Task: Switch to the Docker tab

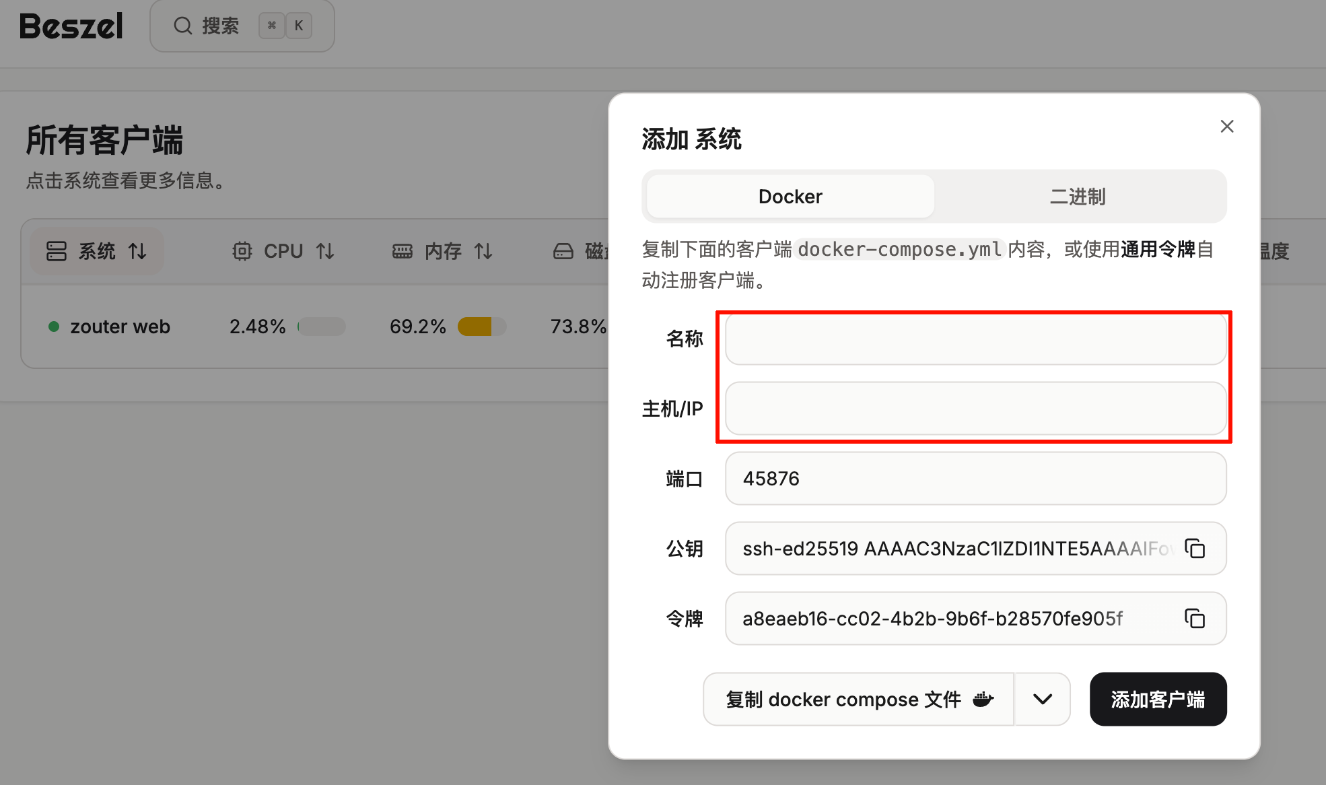Action: coord(790,197)
